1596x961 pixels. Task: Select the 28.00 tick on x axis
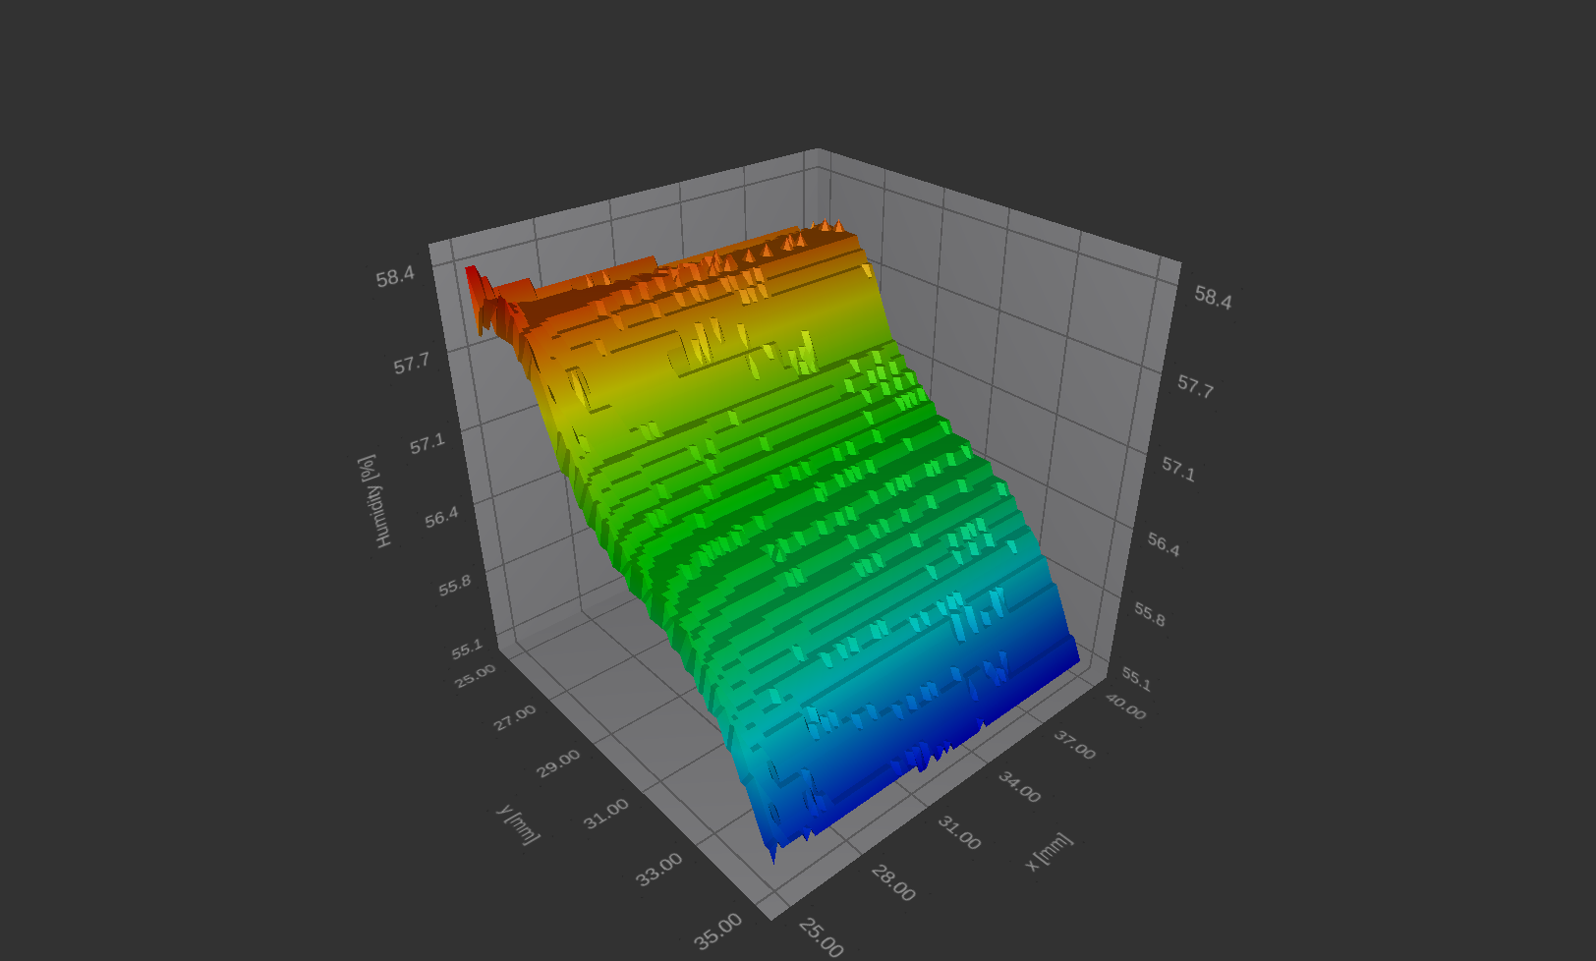click(892, 883)
